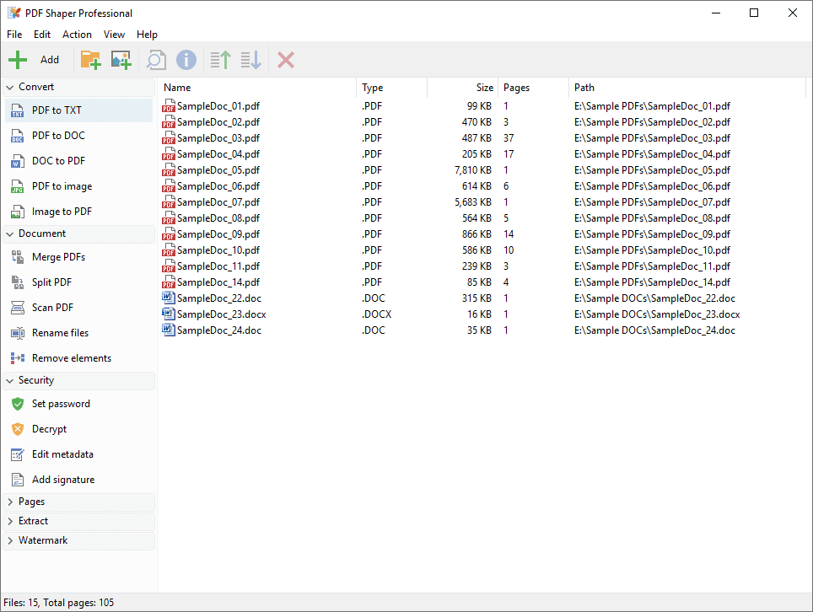This screenshot has height=612, width=813.
Task: Sort files by the Name column header
Action: pyautogui.click(x=257, y=88)
